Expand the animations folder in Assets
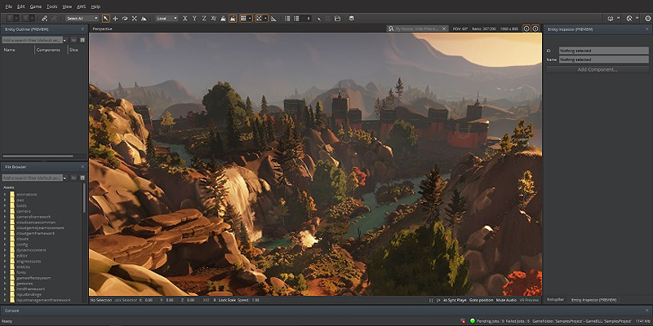 point(5,194)
